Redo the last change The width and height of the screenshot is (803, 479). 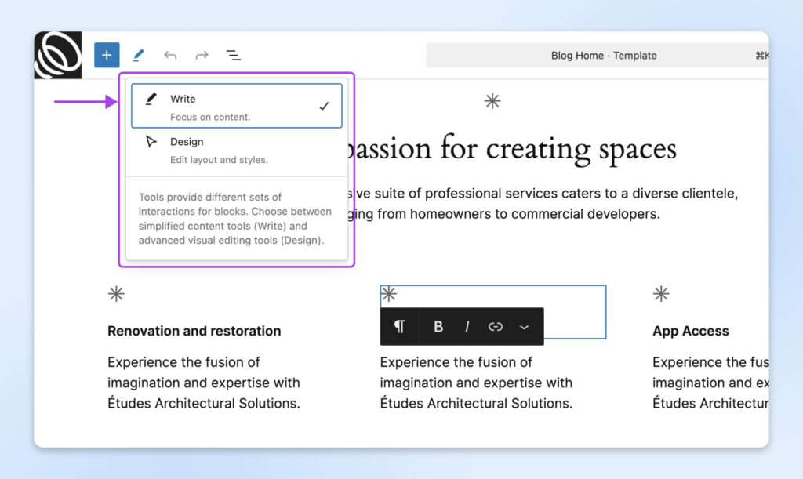202,55
